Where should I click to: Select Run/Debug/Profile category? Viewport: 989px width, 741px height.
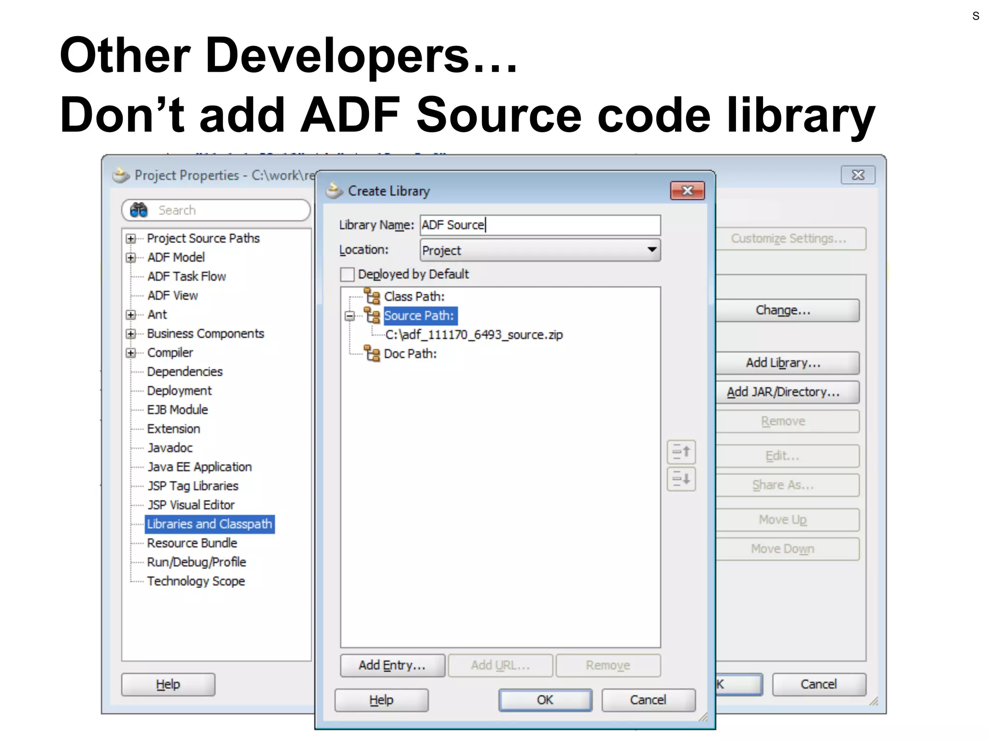(x=197, y=562)
